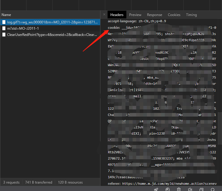
Task: Click the headers panel vertical scrollbar
Action: point(220,119)
